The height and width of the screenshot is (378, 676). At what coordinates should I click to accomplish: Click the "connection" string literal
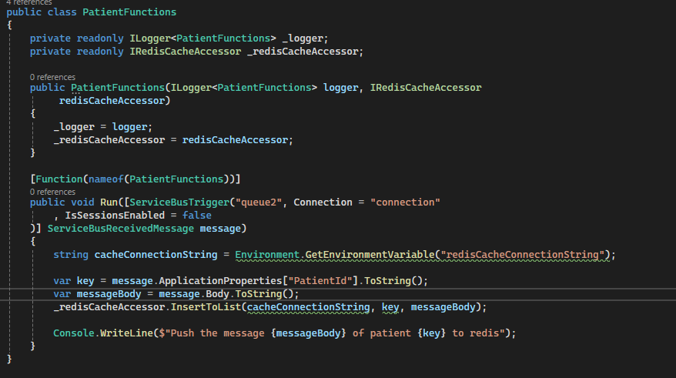click(405, 202)
